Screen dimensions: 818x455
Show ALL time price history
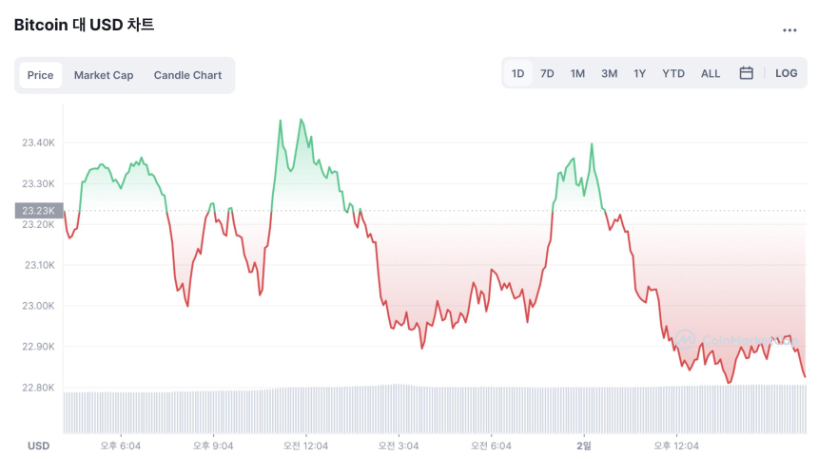coord(711,73)
